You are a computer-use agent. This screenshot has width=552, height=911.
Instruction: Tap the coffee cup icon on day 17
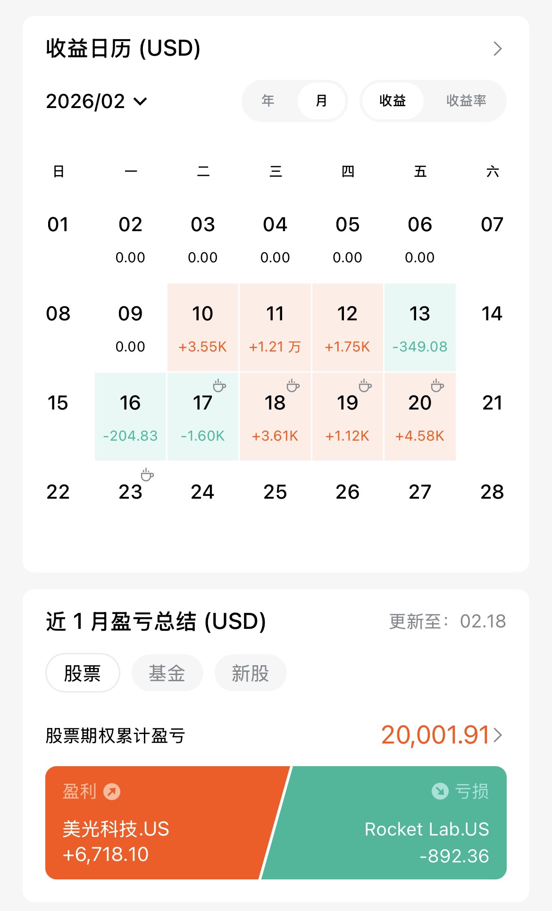(219, 385)
